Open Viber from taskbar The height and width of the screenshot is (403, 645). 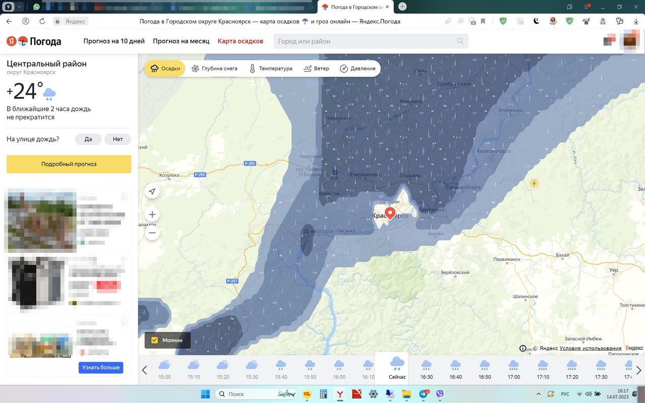tap(440, 394)
